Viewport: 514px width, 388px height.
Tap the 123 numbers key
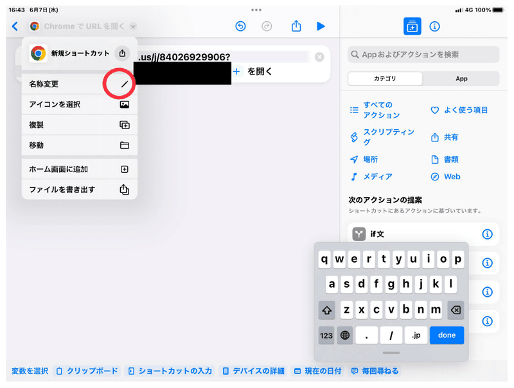click(x=326, y=335)
